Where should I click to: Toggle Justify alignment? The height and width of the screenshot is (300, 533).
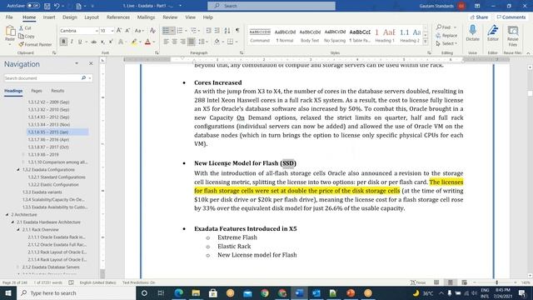[191, 42]
